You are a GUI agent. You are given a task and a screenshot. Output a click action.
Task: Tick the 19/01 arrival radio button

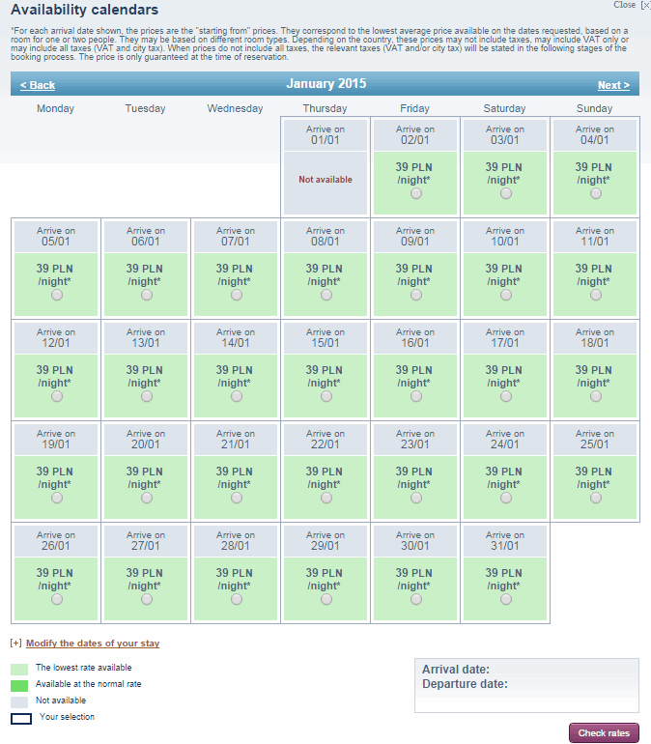(x=57, y=499)
